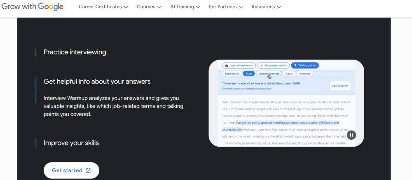Viewport: 412px width, 180px height.
Task: Select the Job-related terms chip
Action: click(x=239, y=65)
